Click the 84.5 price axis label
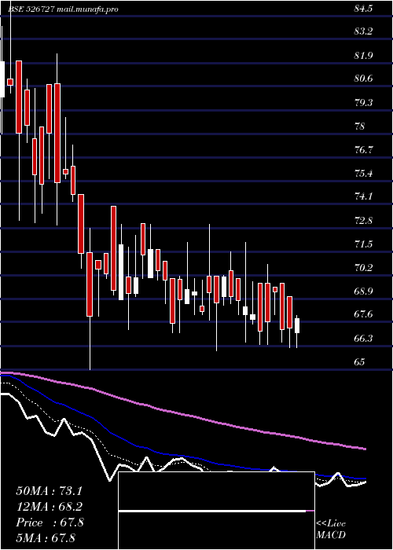Image resolution: width=393 pixels, height=550 pixels. click(x=363, y=9)
